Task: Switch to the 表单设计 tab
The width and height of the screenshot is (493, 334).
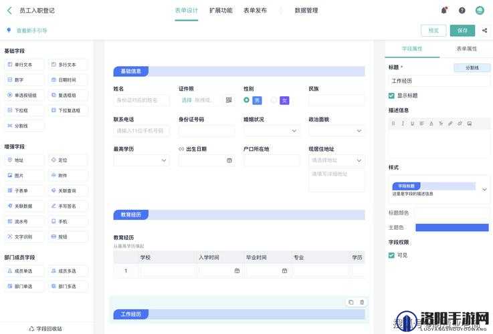Action: [x=187, y=11]
